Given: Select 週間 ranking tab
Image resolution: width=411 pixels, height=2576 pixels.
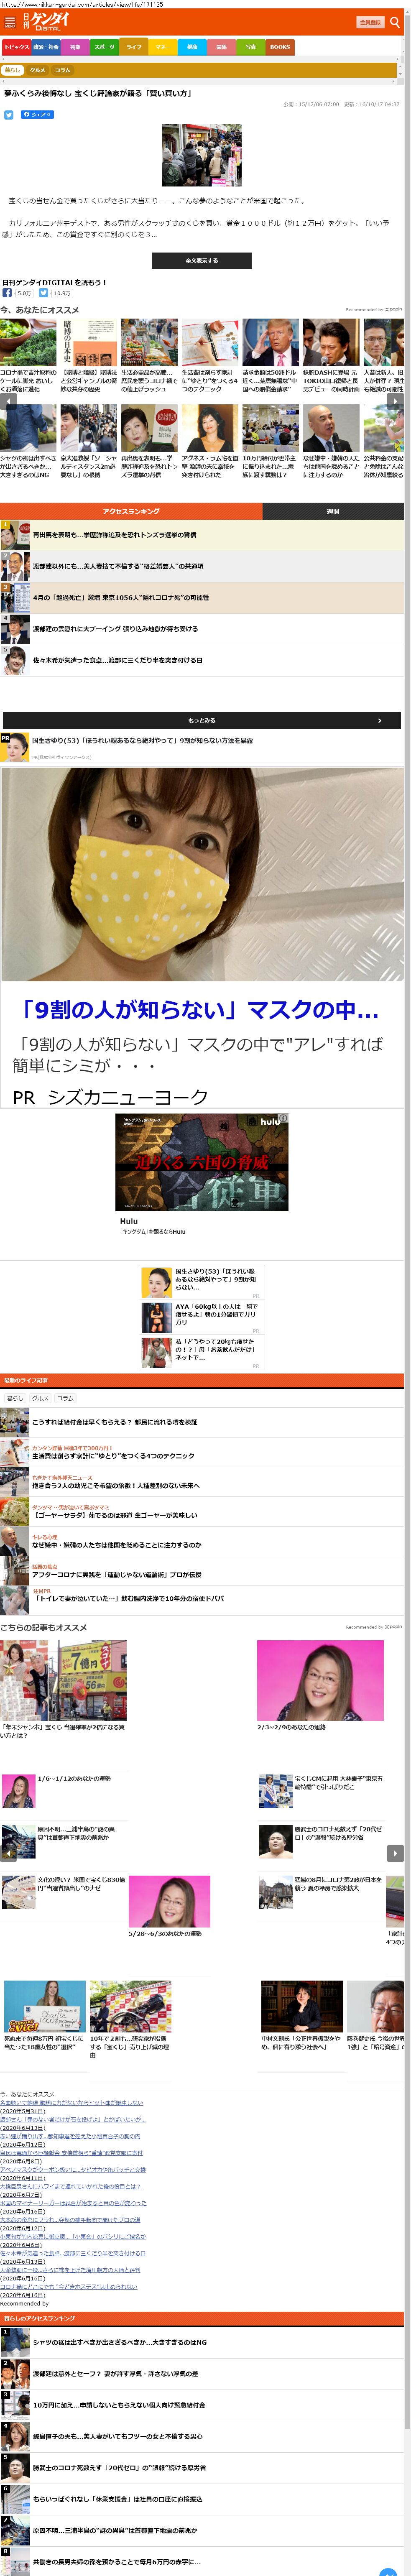Looking at the screenshot, I should [x=333, y=511].
